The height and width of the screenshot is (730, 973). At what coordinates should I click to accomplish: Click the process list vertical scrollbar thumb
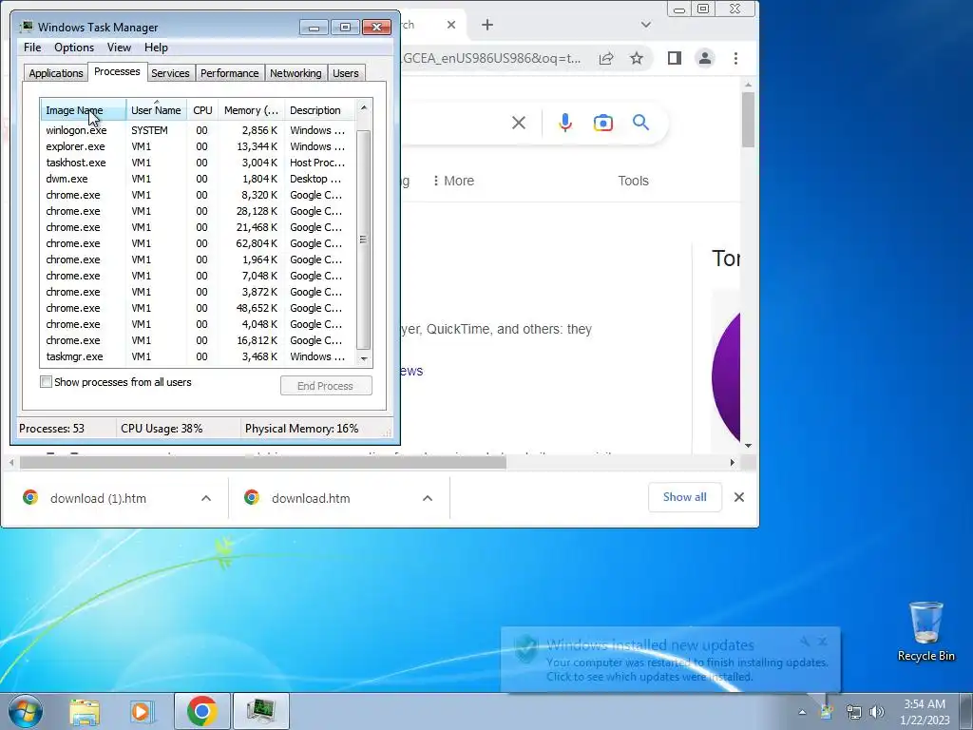[x=364, y=240]
